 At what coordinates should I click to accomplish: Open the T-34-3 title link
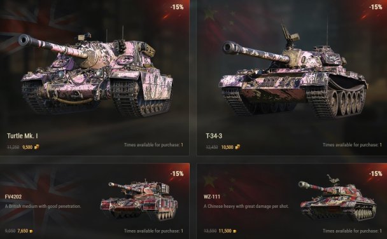click(x=214, y=136)
